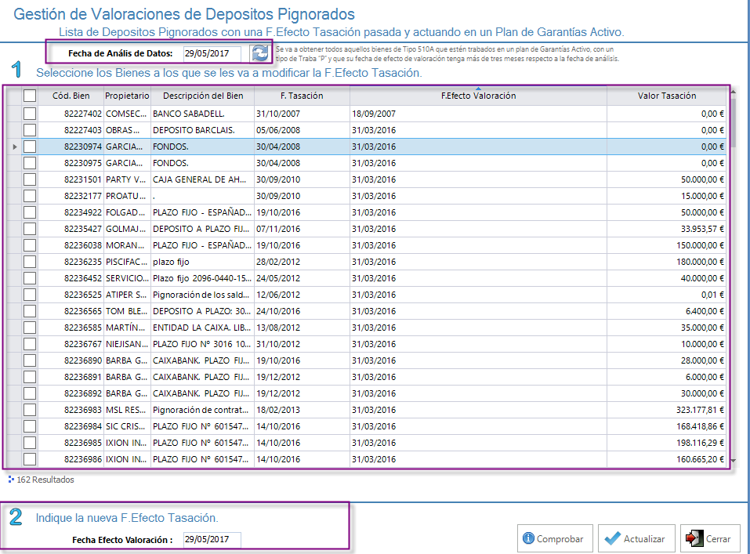
Task: Click value 168.418,86 € cell
Action: (666, 426)
